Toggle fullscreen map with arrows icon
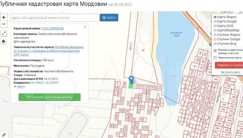 4,33
